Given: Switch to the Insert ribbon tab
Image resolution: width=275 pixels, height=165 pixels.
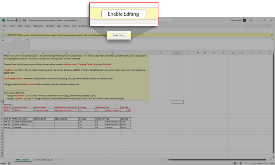Looking at the screenshot, I should pos(20,26).
